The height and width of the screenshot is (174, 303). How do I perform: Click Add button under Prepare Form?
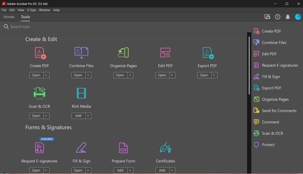coord(120,170)
